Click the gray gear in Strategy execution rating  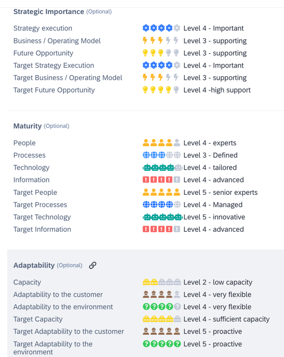click(x=177, y=28)
